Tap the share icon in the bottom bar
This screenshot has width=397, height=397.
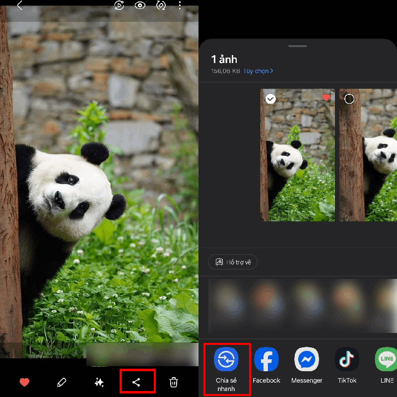tap(137, 382)
